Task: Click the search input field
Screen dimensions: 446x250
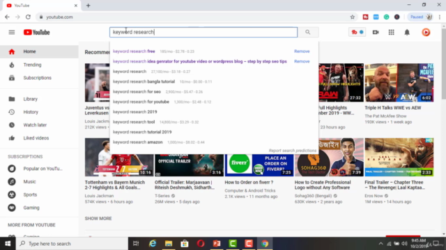Action: pyautogui.click(x=203, y=32)
